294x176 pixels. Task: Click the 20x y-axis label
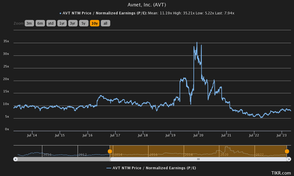tap(6, 79)
